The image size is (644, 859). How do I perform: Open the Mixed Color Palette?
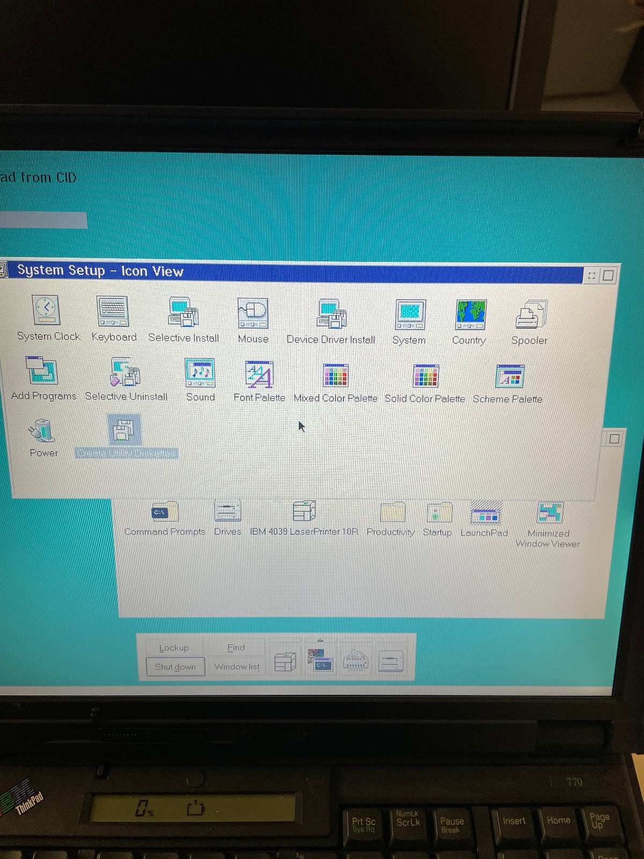click(335, 376)
